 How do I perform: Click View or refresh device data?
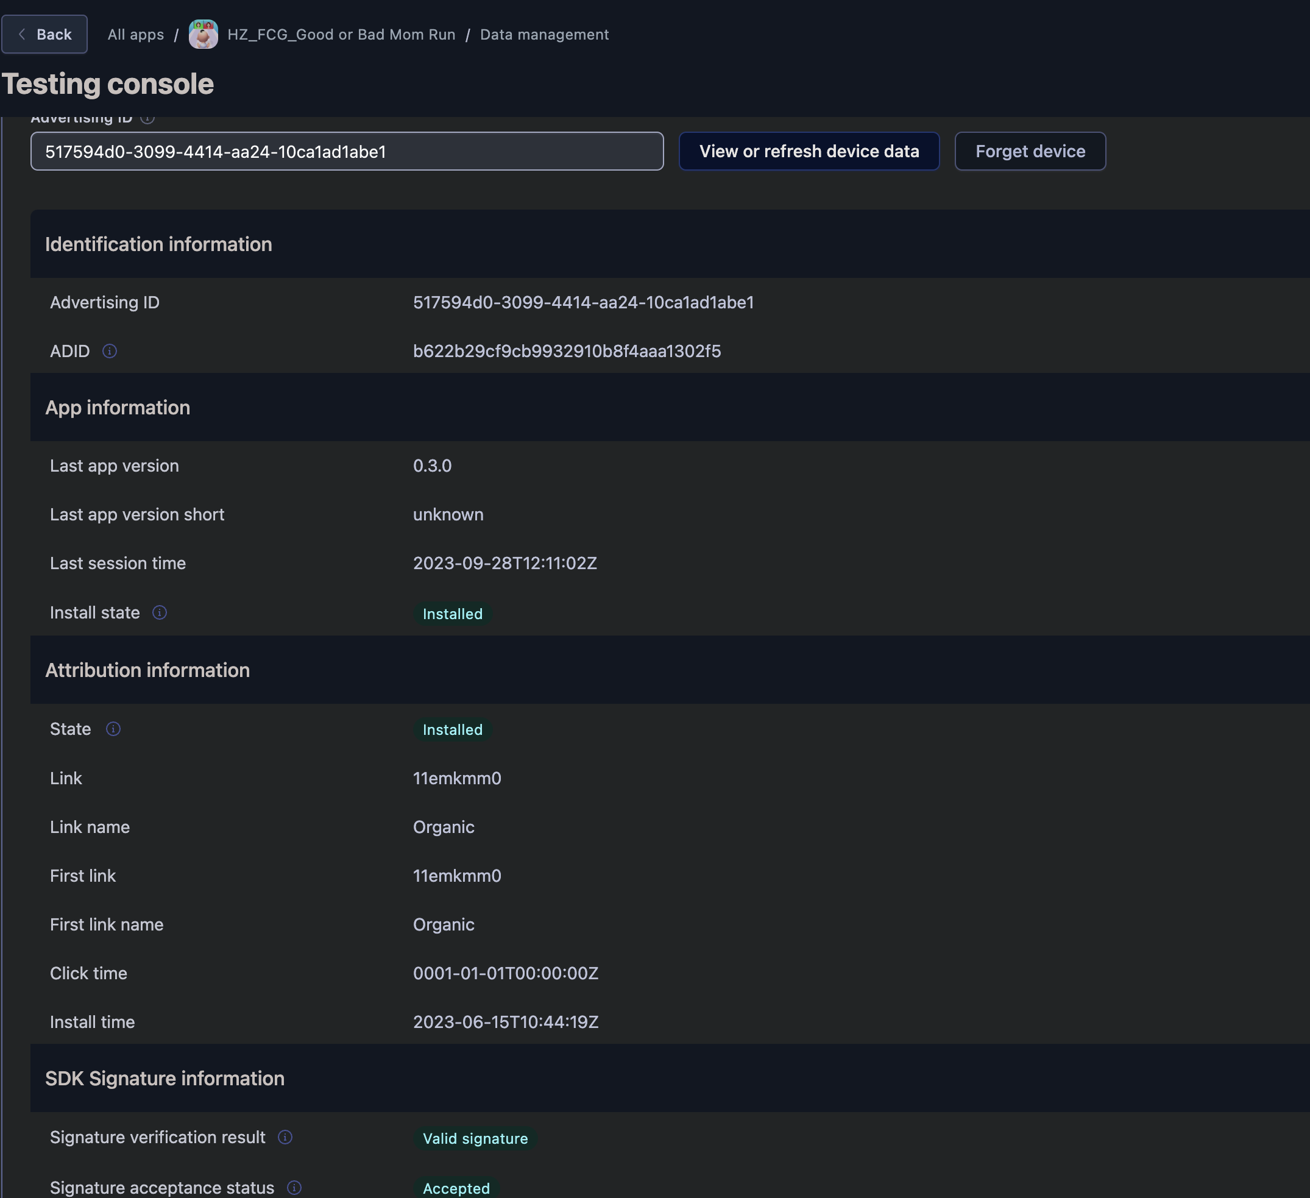point(809,152)
